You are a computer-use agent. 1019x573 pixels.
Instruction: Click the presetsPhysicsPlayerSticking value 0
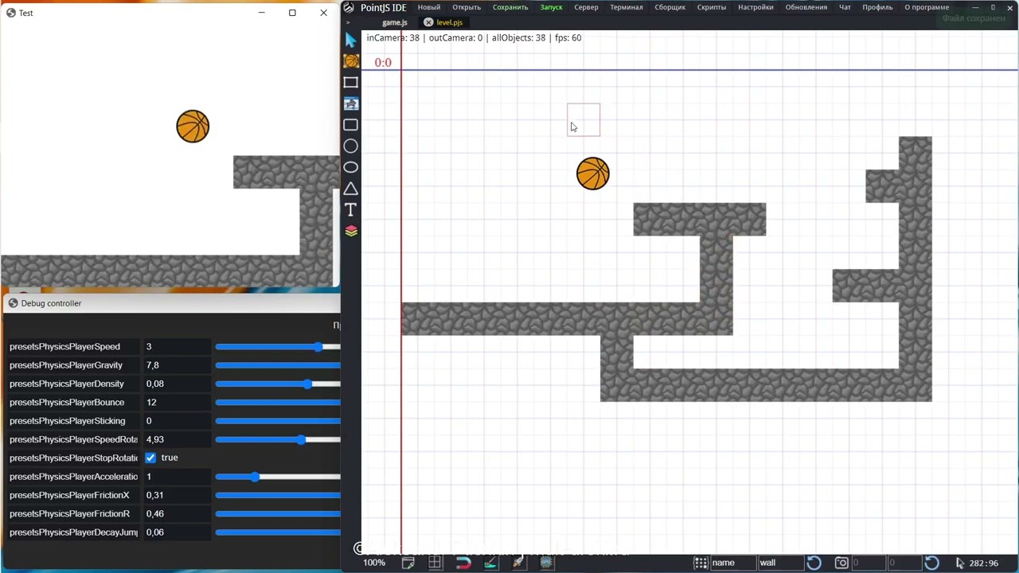coord(177,421)
